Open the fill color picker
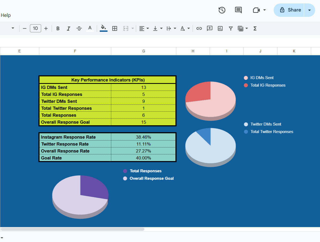The image size is (320, 242). (103, 28)
